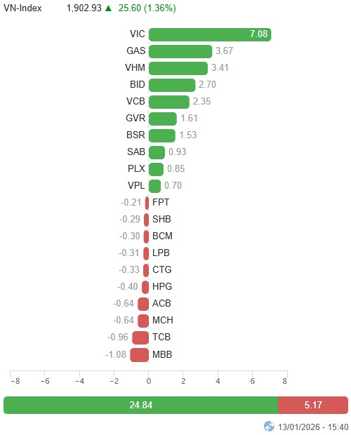Click the GVR bar valued 1.61
This screenshot has width=351, height=435.
[x=163, y=119]
